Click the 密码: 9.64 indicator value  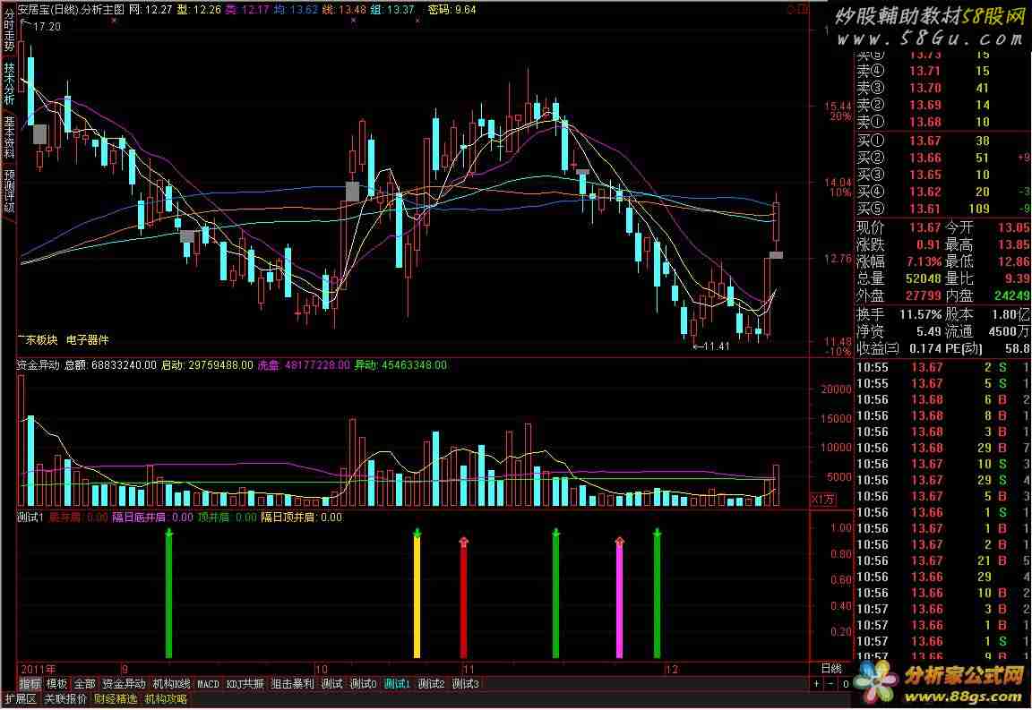click(x=451, y=10)
